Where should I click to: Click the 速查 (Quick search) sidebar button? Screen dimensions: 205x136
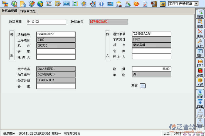pyautogui.click(x=200, y=23)
